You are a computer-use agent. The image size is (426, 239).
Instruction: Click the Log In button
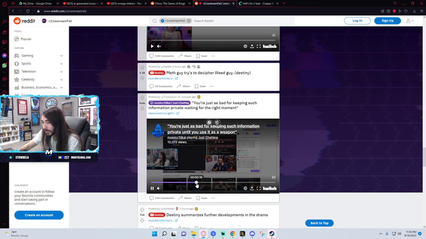pyautogui.click(x=357, y=21)
